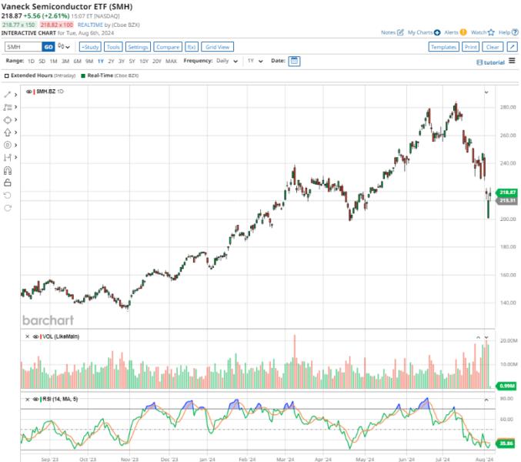Expand the trend line tool submenu arrow
The image size is (521, 462).
(x=15, y=95)
